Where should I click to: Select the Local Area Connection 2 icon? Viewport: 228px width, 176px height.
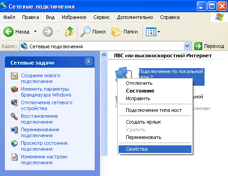point(123,73)
